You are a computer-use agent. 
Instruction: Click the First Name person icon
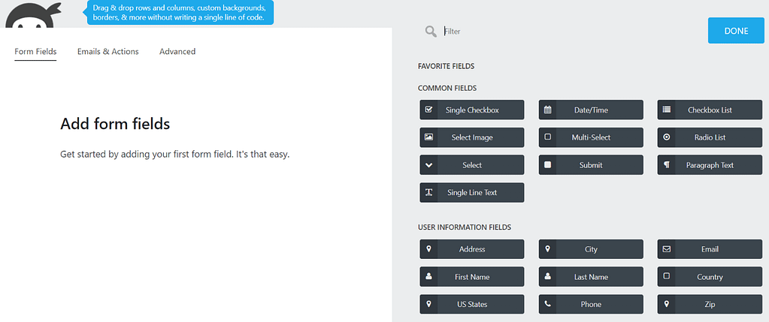tap(428, 276)
